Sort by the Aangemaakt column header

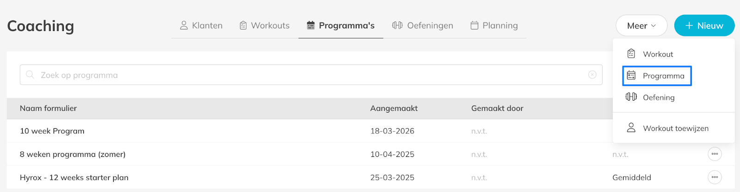click(x=394, y=108)
